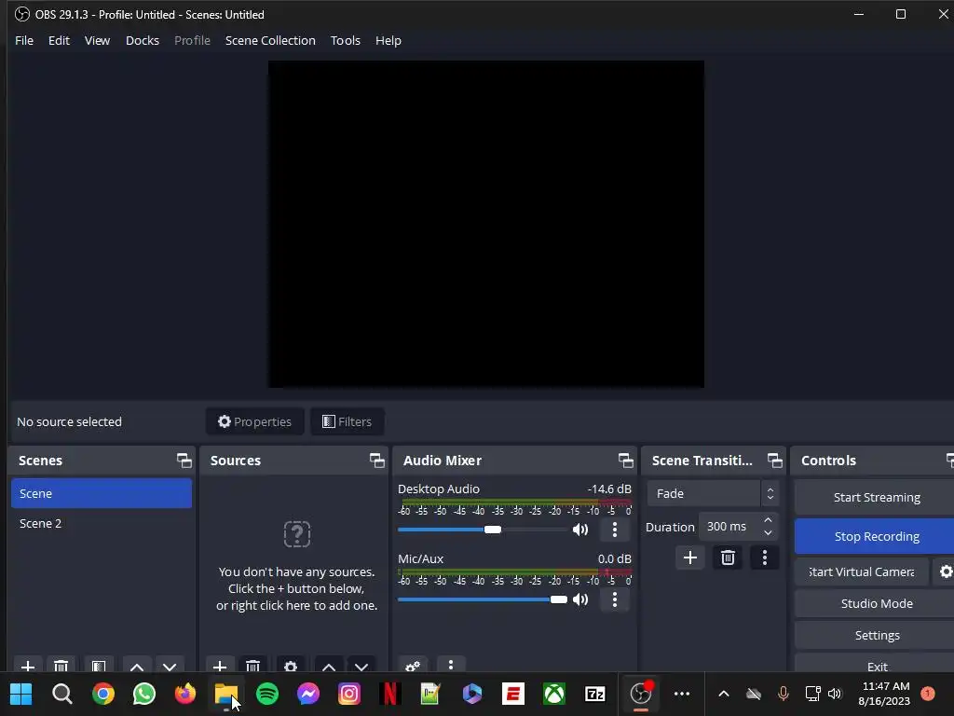The image size is (954, 716).
Task: Open advanced audio properties gears icon
Action: pos(413,666)
